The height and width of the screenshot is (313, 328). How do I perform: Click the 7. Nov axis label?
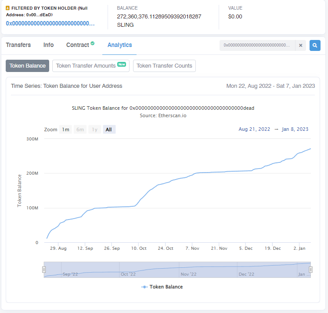coord(192,248)
